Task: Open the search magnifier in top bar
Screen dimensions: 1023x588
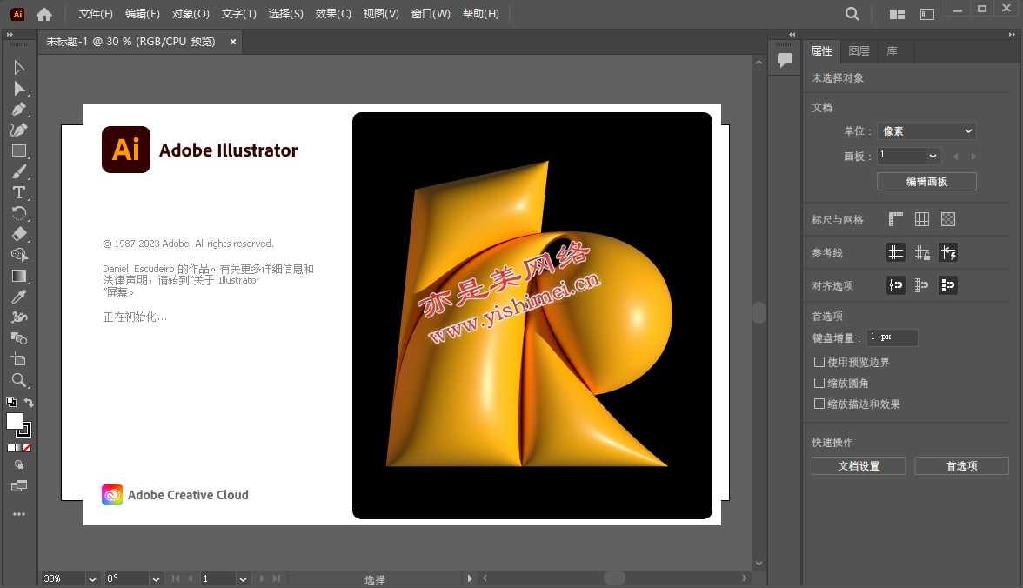Action: coord(852,14)
